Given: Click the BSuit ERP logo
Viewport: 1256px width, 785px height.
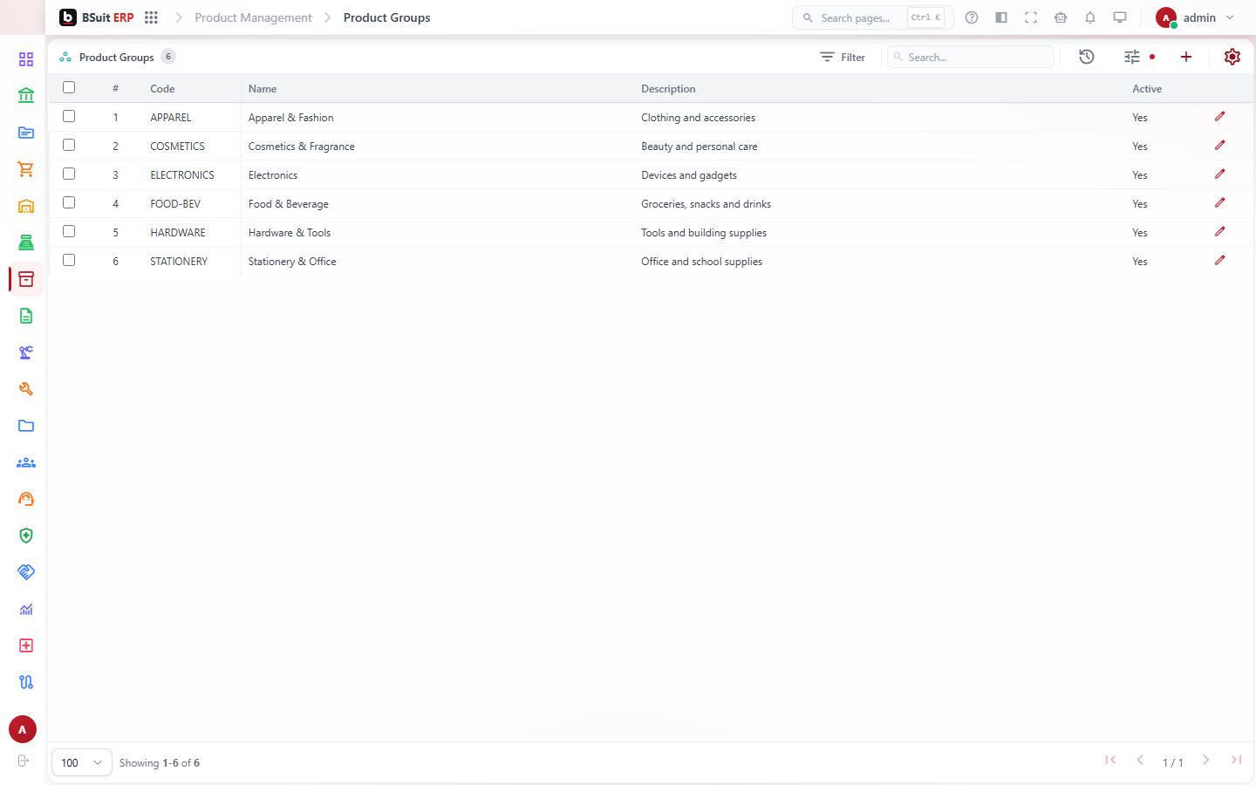Looking at the screenshot, I should 97,17.
